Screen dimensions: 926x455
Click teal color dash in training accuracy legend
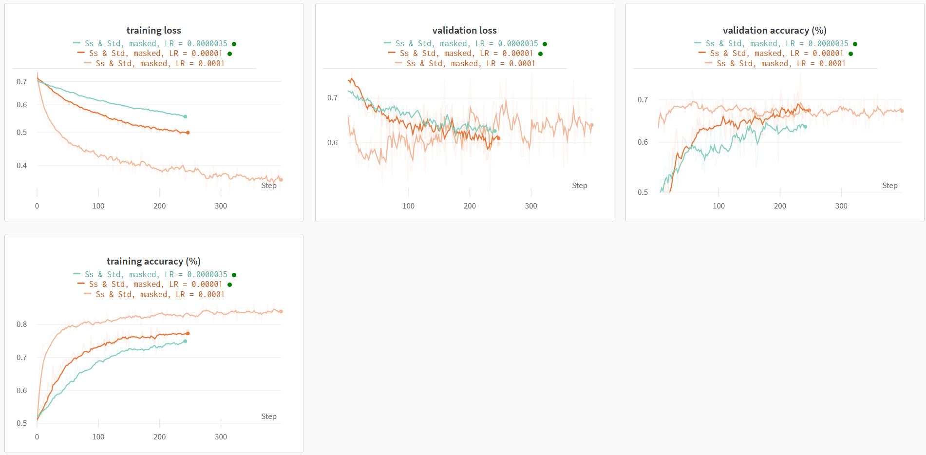77,274
